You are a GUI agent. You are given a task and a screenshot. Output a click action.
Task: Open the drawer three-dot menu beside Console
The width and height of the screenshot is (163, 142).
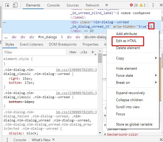[x=7, y=140]
